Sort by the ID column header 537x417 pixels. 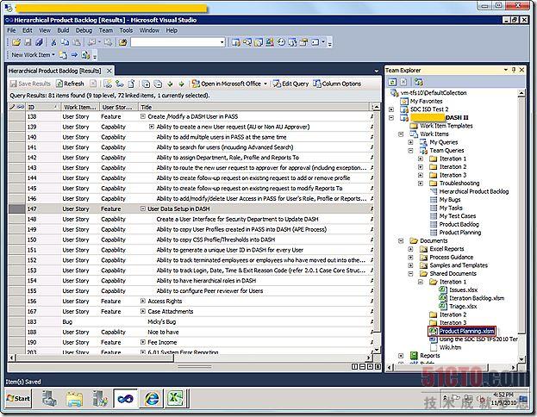(43, 107)
